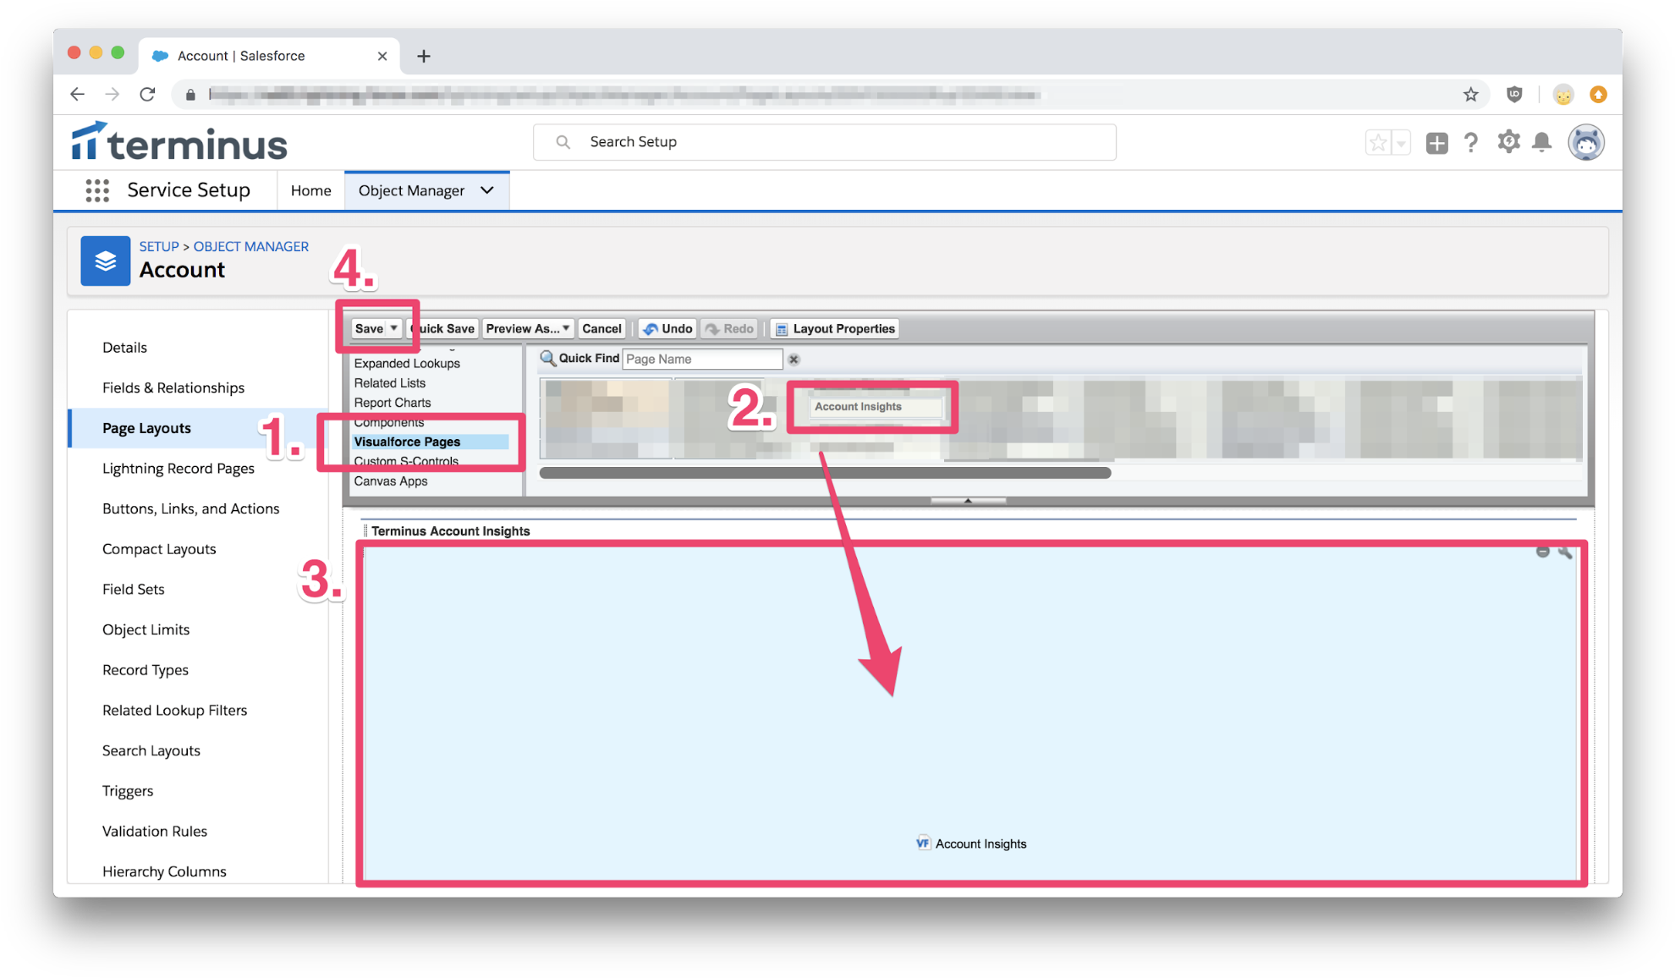The image size is (1675, 978).
Task: Clear Quick Find with the x icon
Action: point(794,360)
